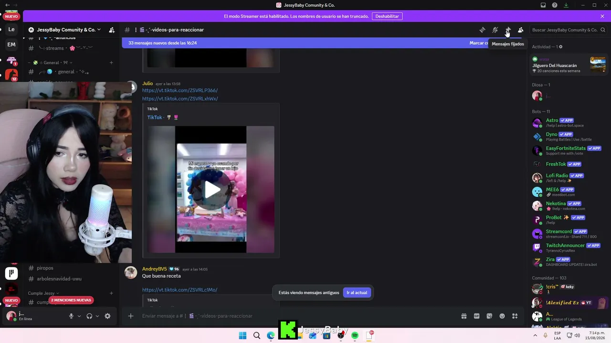Open AndreyBV5 user profile from message
Image resolution: width=611 pixels, height=343 pixels.
(x=154, y=269)
